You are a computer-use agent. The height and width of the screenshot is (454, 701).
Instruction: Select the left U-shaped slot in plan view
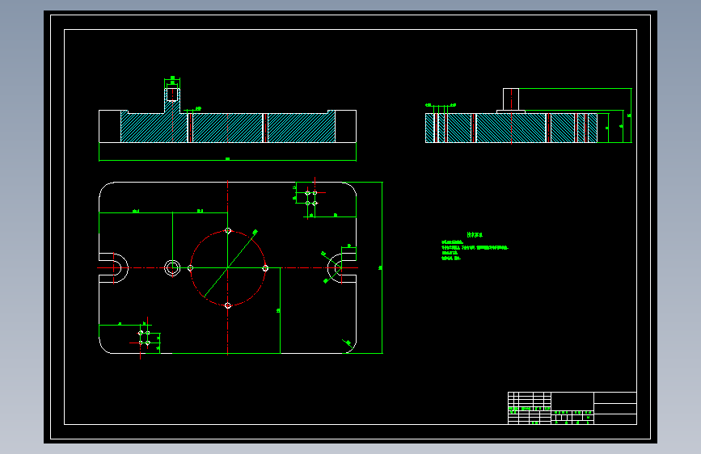(113, 268)
